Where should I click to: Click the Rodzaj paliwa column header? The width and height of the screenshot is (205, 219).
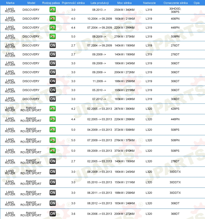[51, 3]
